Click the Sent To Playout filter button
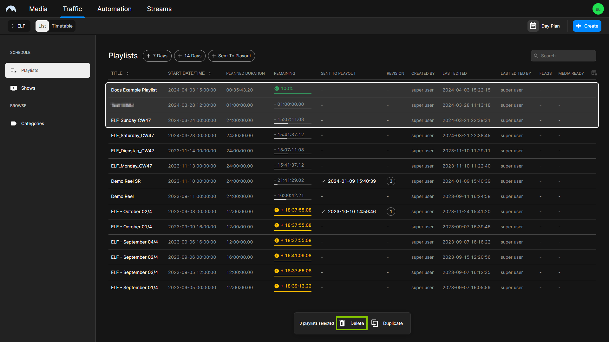609x342 pixels. click(x=232, y=55)
